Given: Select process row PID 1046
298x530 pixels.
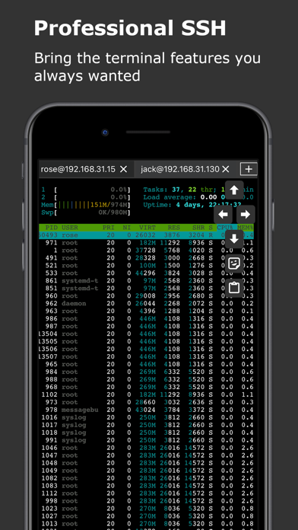Looking at the screenshot, I should click(x=146, y=448).
